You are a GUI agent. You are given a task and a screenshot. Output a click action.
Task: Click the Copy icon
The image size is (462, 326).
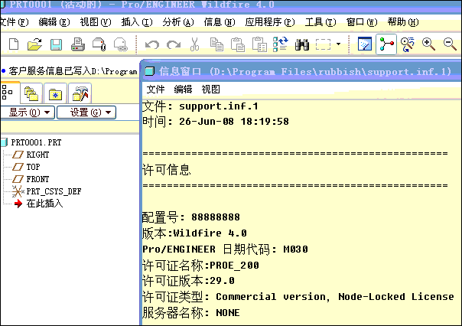(x=216, y=44)
